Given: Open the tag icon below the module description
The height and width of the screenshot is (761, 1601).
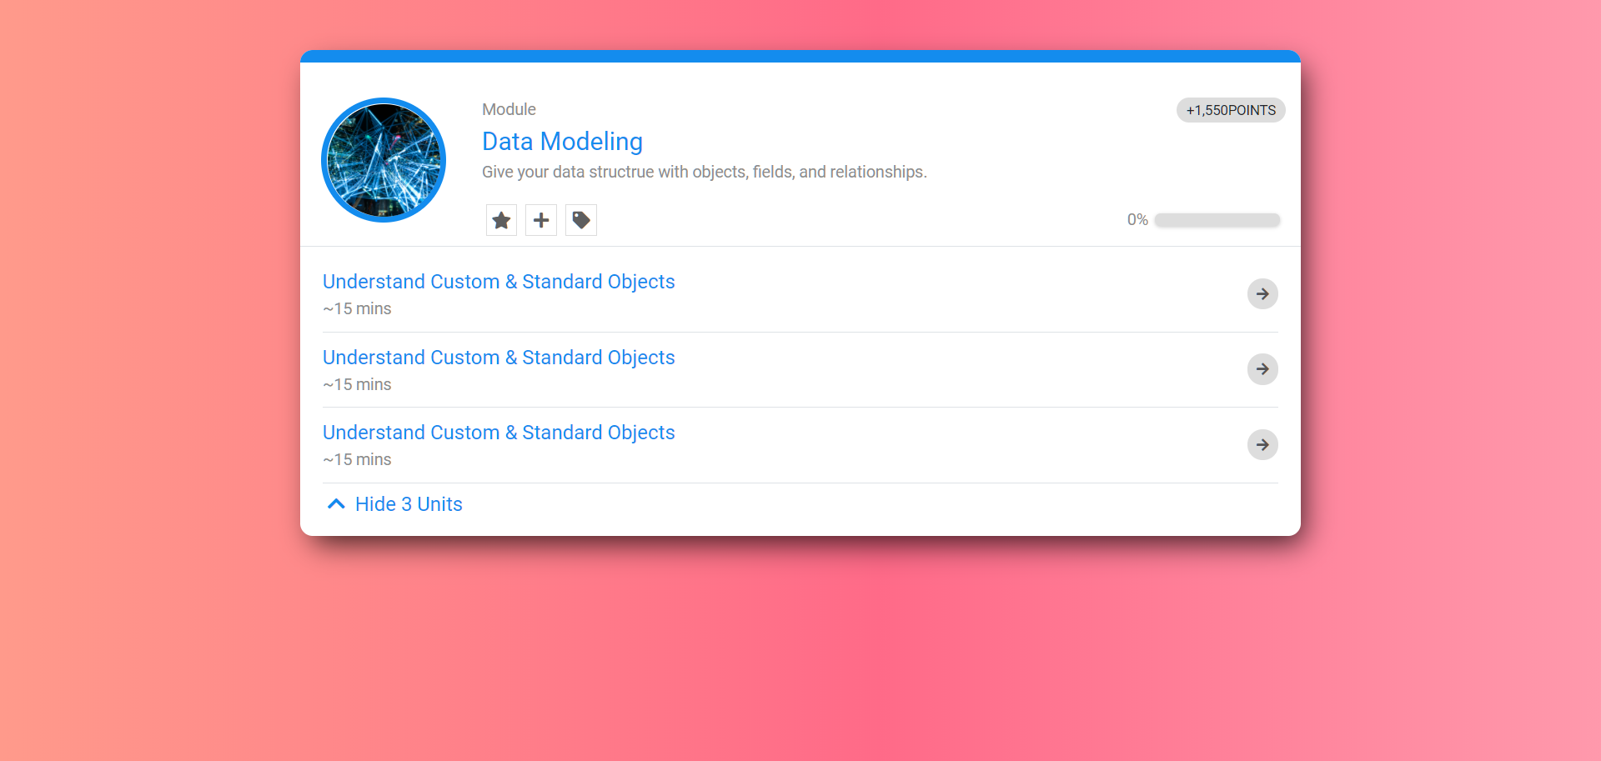Looking at the screenshot, I should [x=580, y=219].
